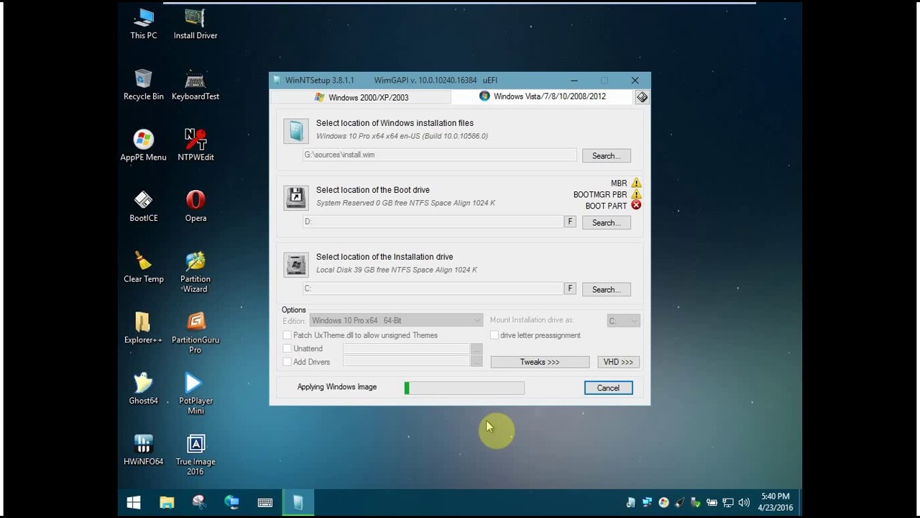Click the install.wim path field
The height and width of the screenshot is (518, 920).
[x=440, y=155]
